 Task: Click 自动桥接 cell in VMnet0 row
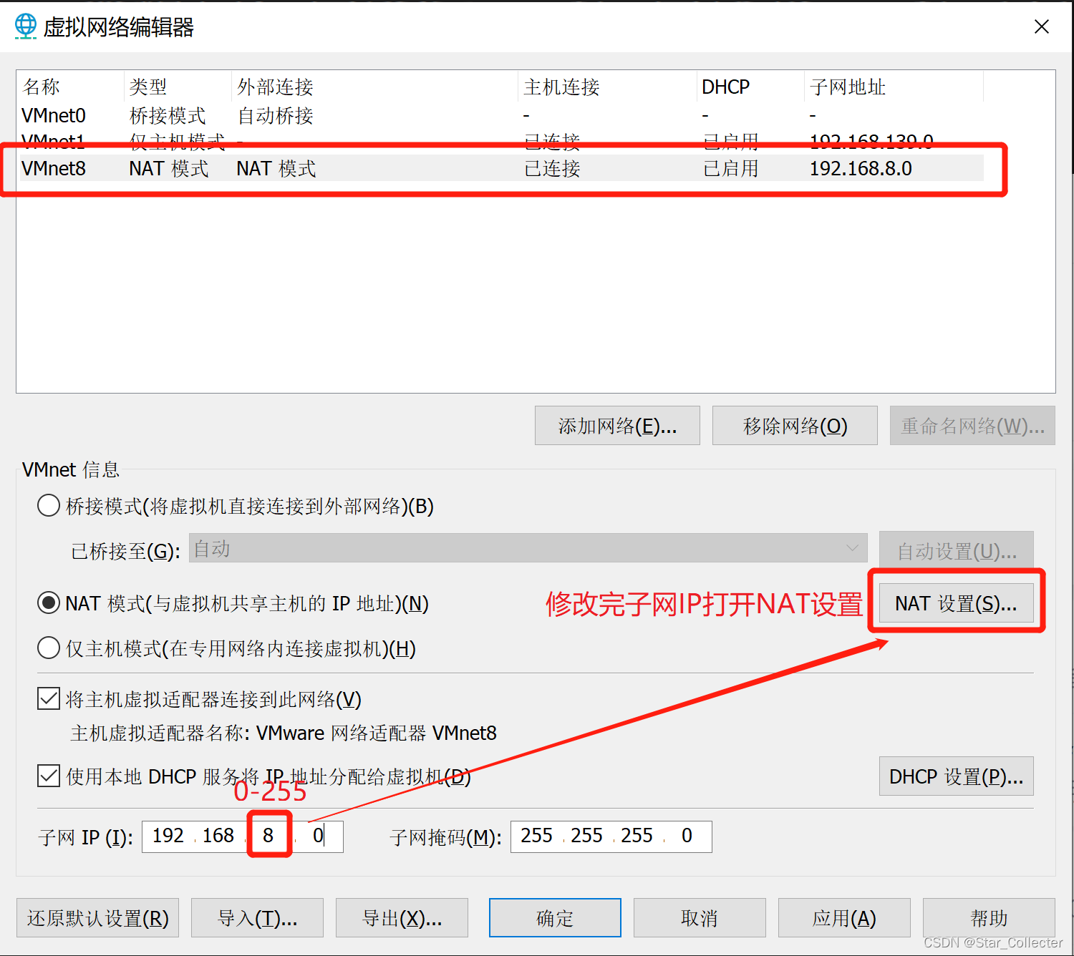276,115
